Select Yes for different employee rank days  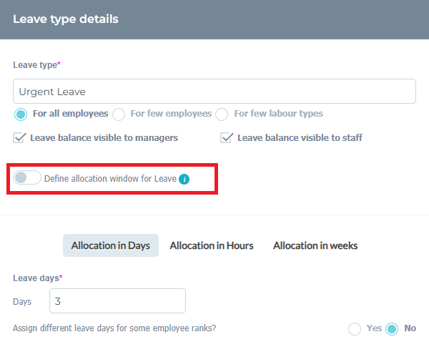[355, 329]
